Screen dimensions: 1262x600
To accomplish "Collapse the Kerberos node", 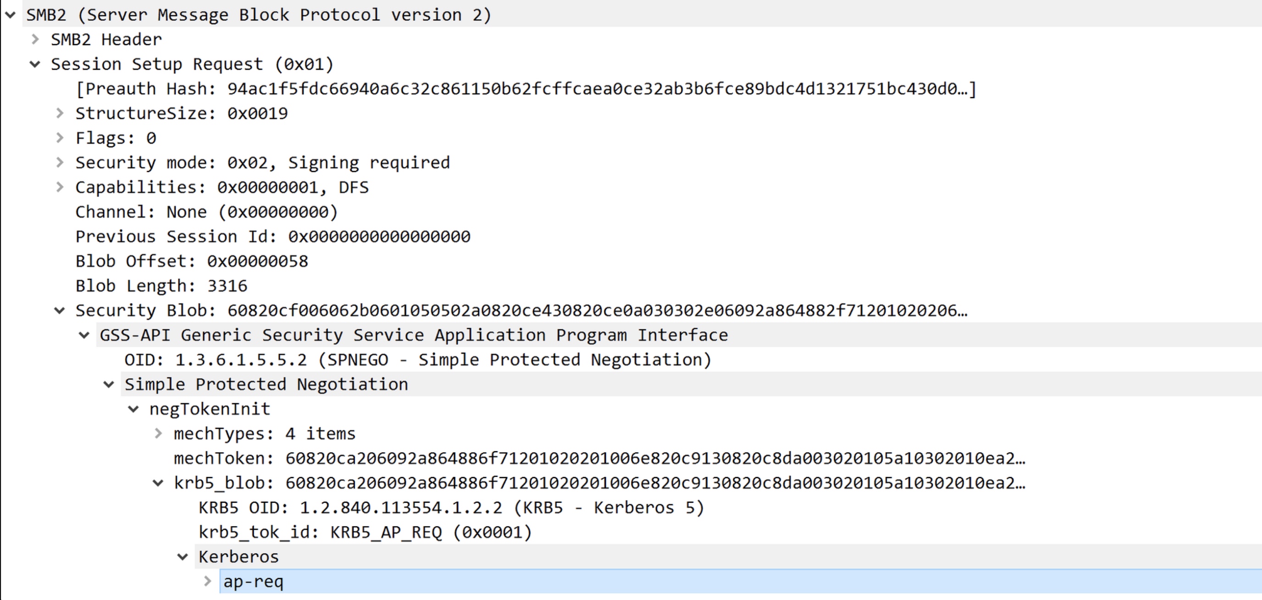I will tap(183, 557).
